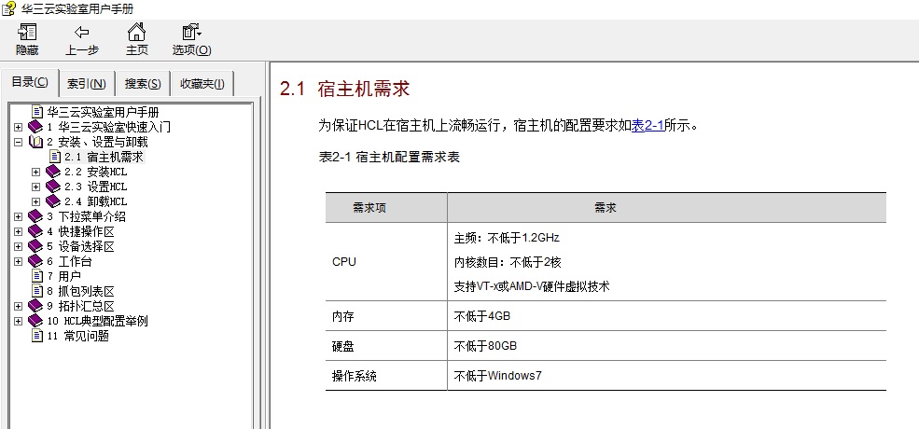The width and height of the screenshot is (919, 429).
Task: Click the book icon of 1 华三云实验室快速入门
Action: point(35,127)
